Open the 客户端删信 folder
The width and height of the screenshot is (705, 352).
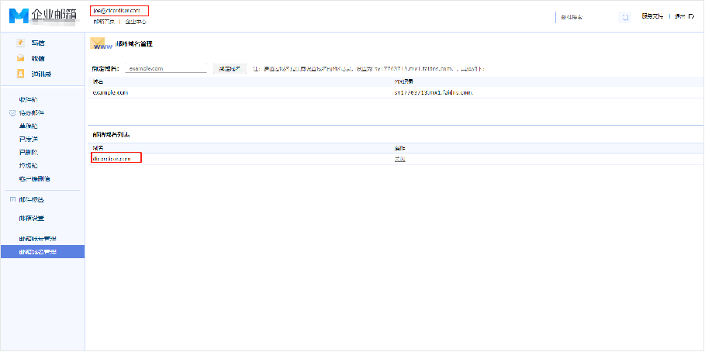point(35,178)
